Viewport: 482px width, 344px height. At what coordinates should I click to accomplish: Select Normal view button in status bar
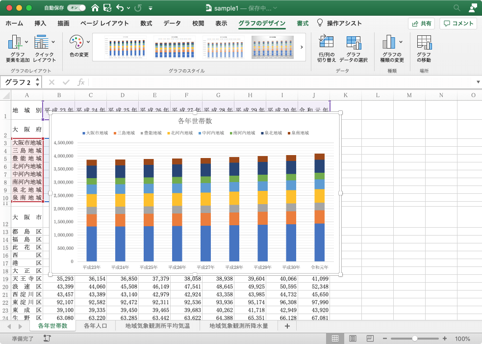336,339
